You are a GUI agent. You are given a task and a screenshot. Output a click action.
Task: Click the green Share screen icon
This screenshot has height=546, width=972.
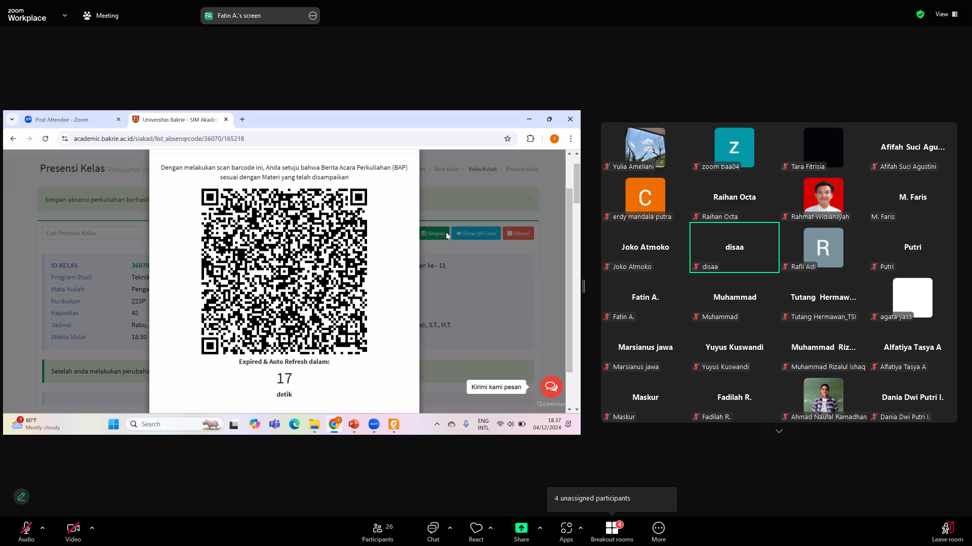click(x=521, y=528)
